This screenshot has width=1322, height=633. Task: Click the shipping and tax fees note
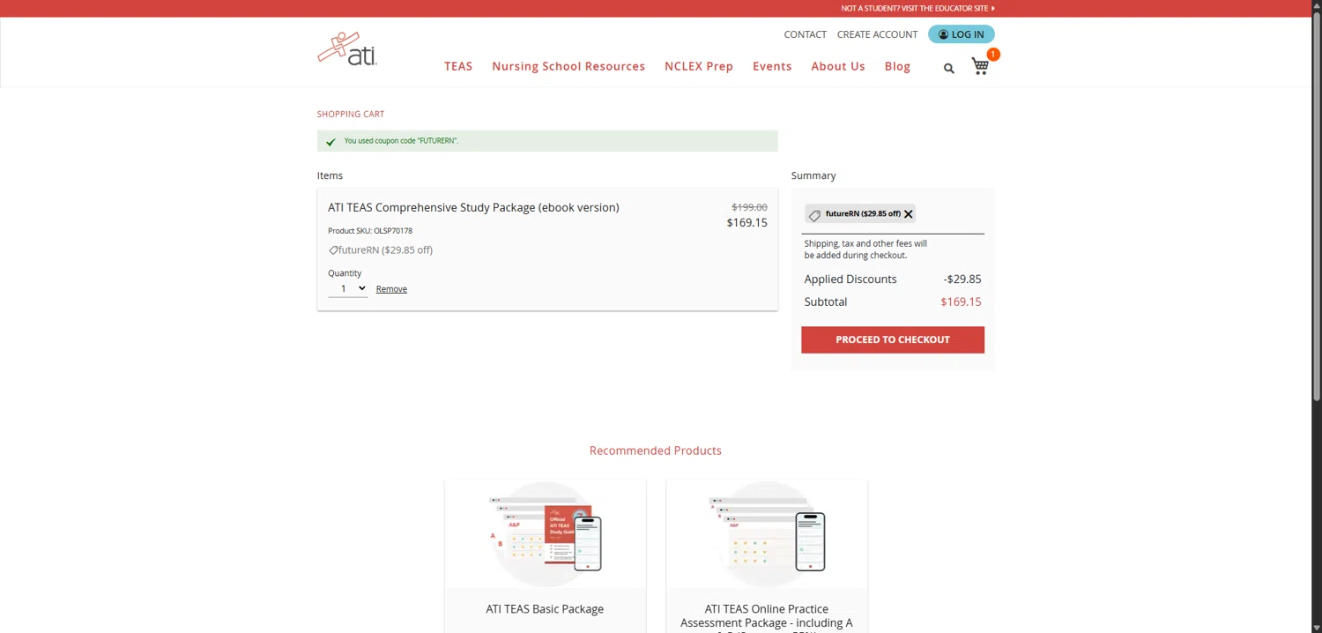pos(865,249)
